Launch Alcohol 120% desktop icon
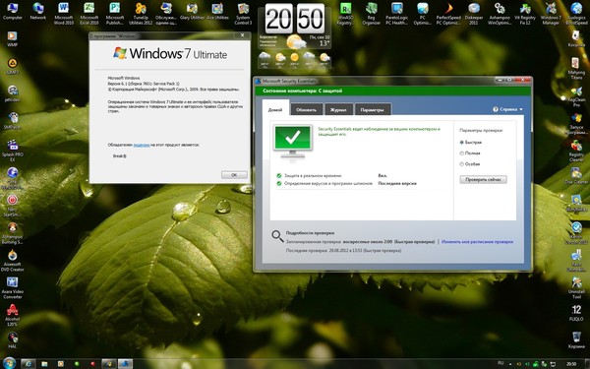Image resolution: width=590 pixels, height=369 pixels. point(12,315)
